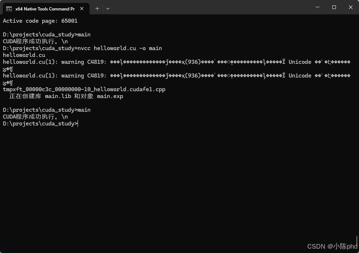Minimize the terminal window

(x=317, y=7)
